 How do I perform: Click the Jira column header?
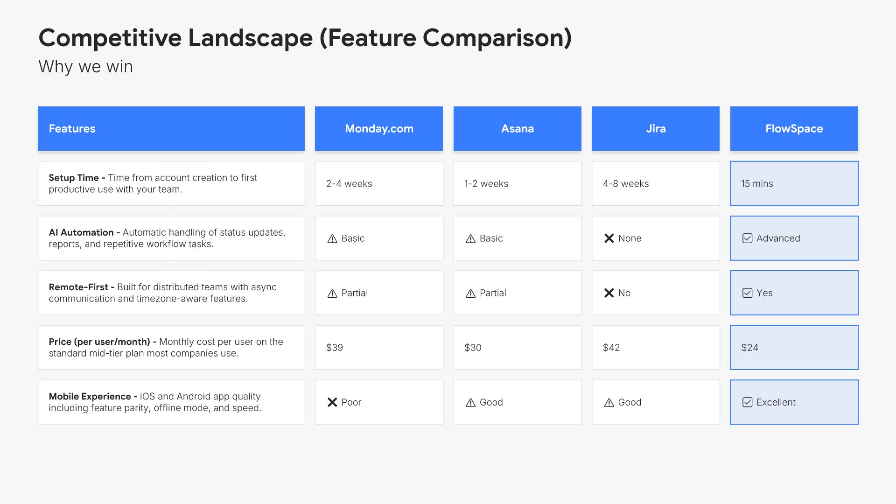coord(655,128)
